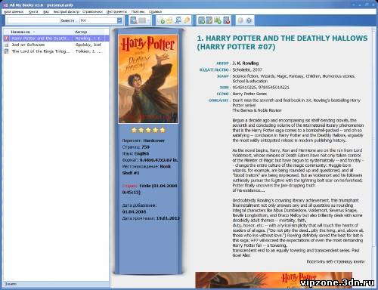Click the add-book icon with the green plus

pyautogui.click(x=161, y=20)
